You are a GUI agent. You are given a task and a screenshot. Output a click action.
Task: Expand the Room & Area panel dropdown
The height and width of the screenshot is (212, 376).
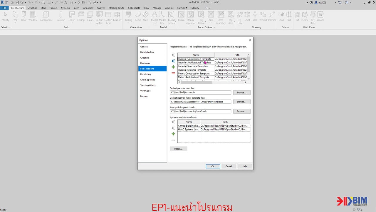(206, 27)
